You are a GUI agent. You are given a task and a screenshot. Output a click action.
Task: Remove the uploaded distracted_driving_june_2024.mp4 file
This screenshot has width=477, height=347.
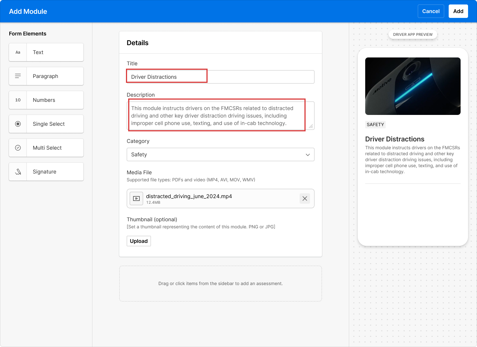pyautogui.click(x=304, y=198)
